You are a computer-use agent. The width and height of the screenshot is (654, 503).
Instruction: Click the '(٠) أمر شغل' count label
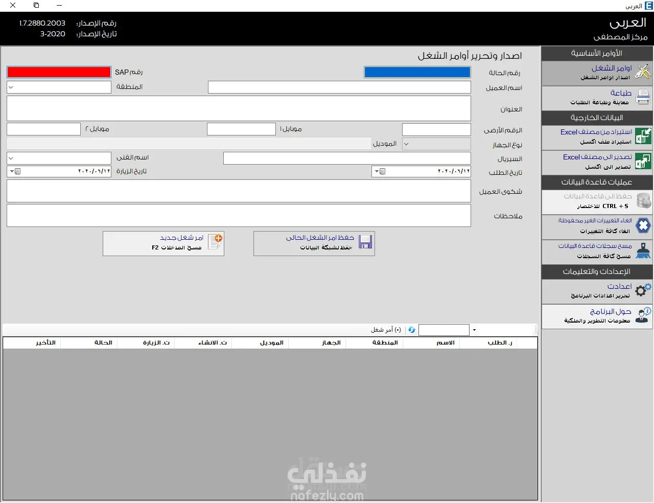pyautogui.click(x=386, y=330)
